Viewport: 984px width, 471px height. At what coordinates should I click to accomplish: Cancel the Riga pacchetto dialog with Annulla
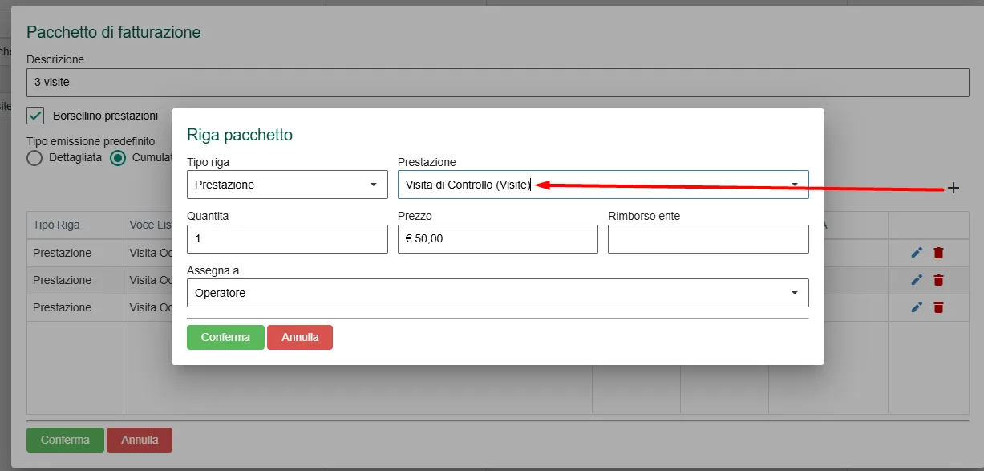pos(300,338)
